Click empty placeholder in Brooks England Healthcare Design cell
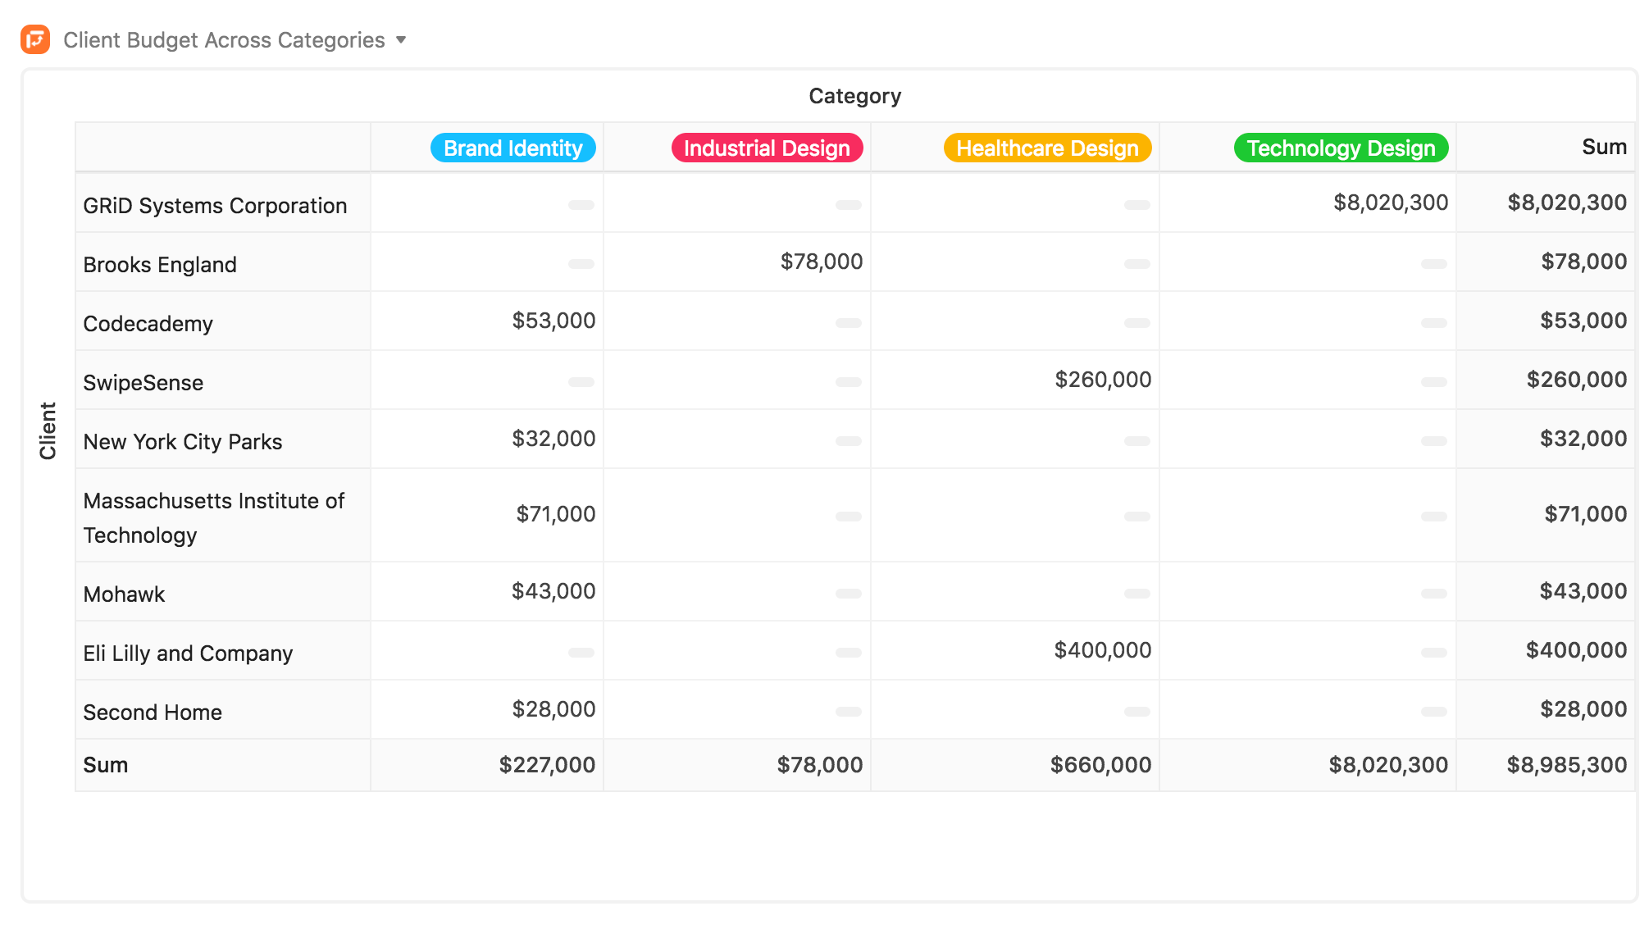 pos(1137,264)
